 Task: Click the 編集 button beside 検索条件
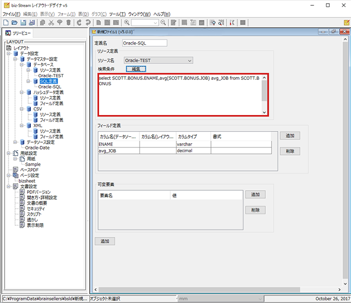[136, 69]
